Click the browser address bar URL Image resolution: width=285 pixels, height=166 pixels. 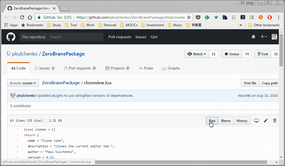click(130, 17)
